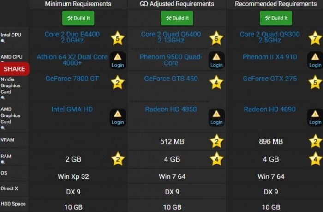Click star rating beside 512 MB VRAM

(x=217, y=141)
